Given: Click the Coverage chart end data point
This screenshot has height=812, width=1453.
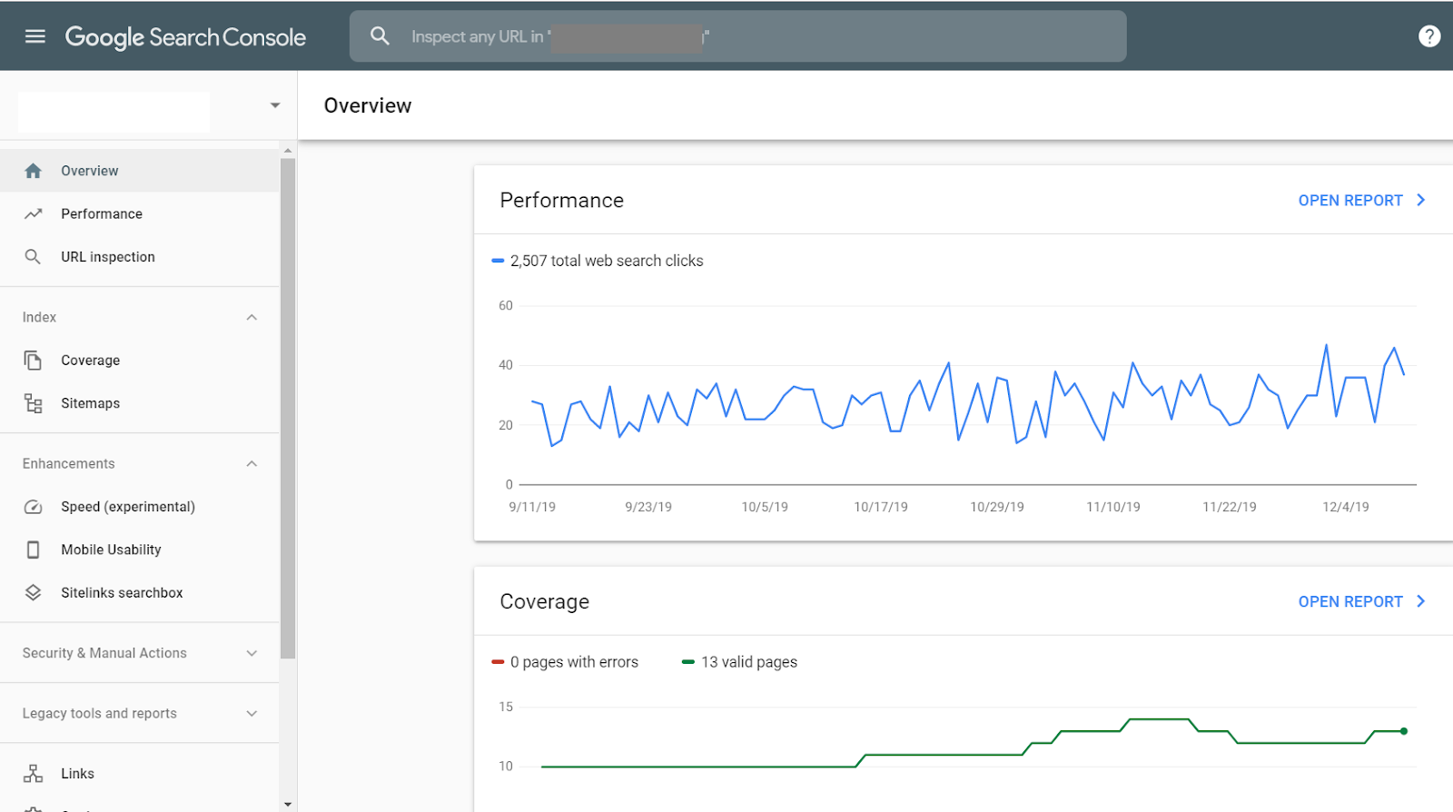Looking at the screenshot, I should pos(1404,731).
